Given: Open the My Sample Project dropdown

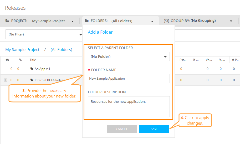Looking at the screenshot, I should (72, 21).
